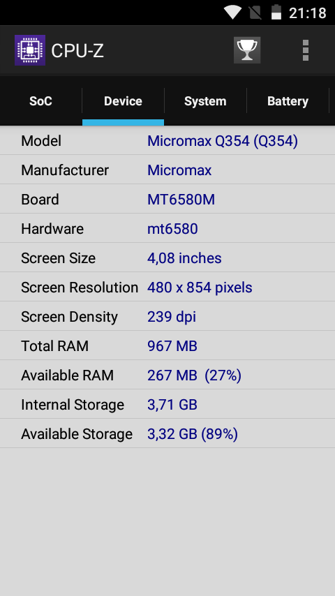
Task: Tap the battery status bar icon
Action: (x=276, y=12)
